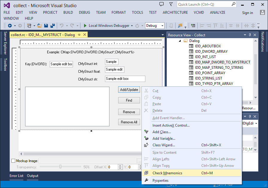Select the Align Tops toolbar icon
This screenshot has width=268, height=188.
pos(216,26)
